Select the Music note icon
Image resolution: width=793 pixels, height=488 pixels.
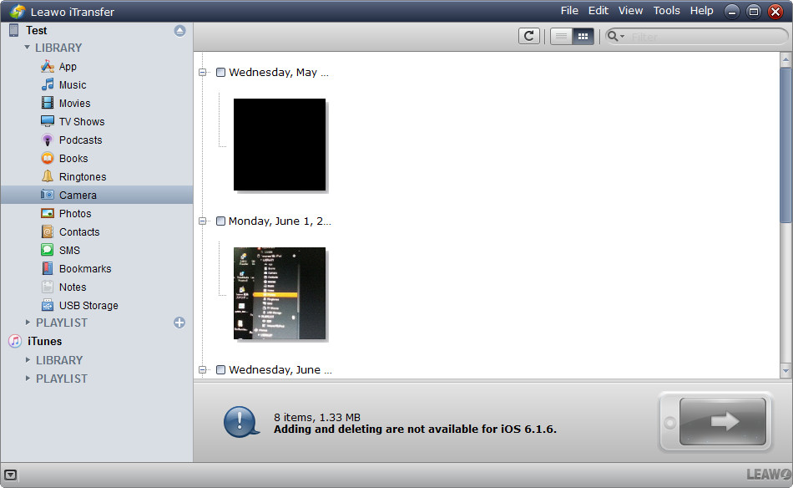click(x=48, y=84)
